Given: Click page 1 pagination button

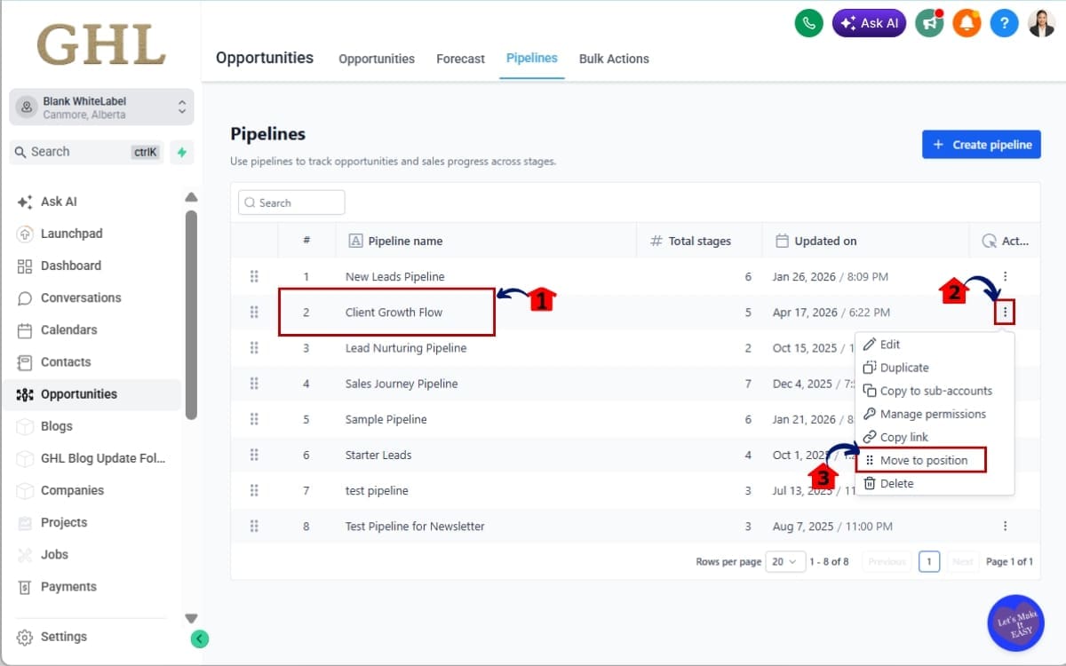Looking at the screenshot, I should click(928, 561).
